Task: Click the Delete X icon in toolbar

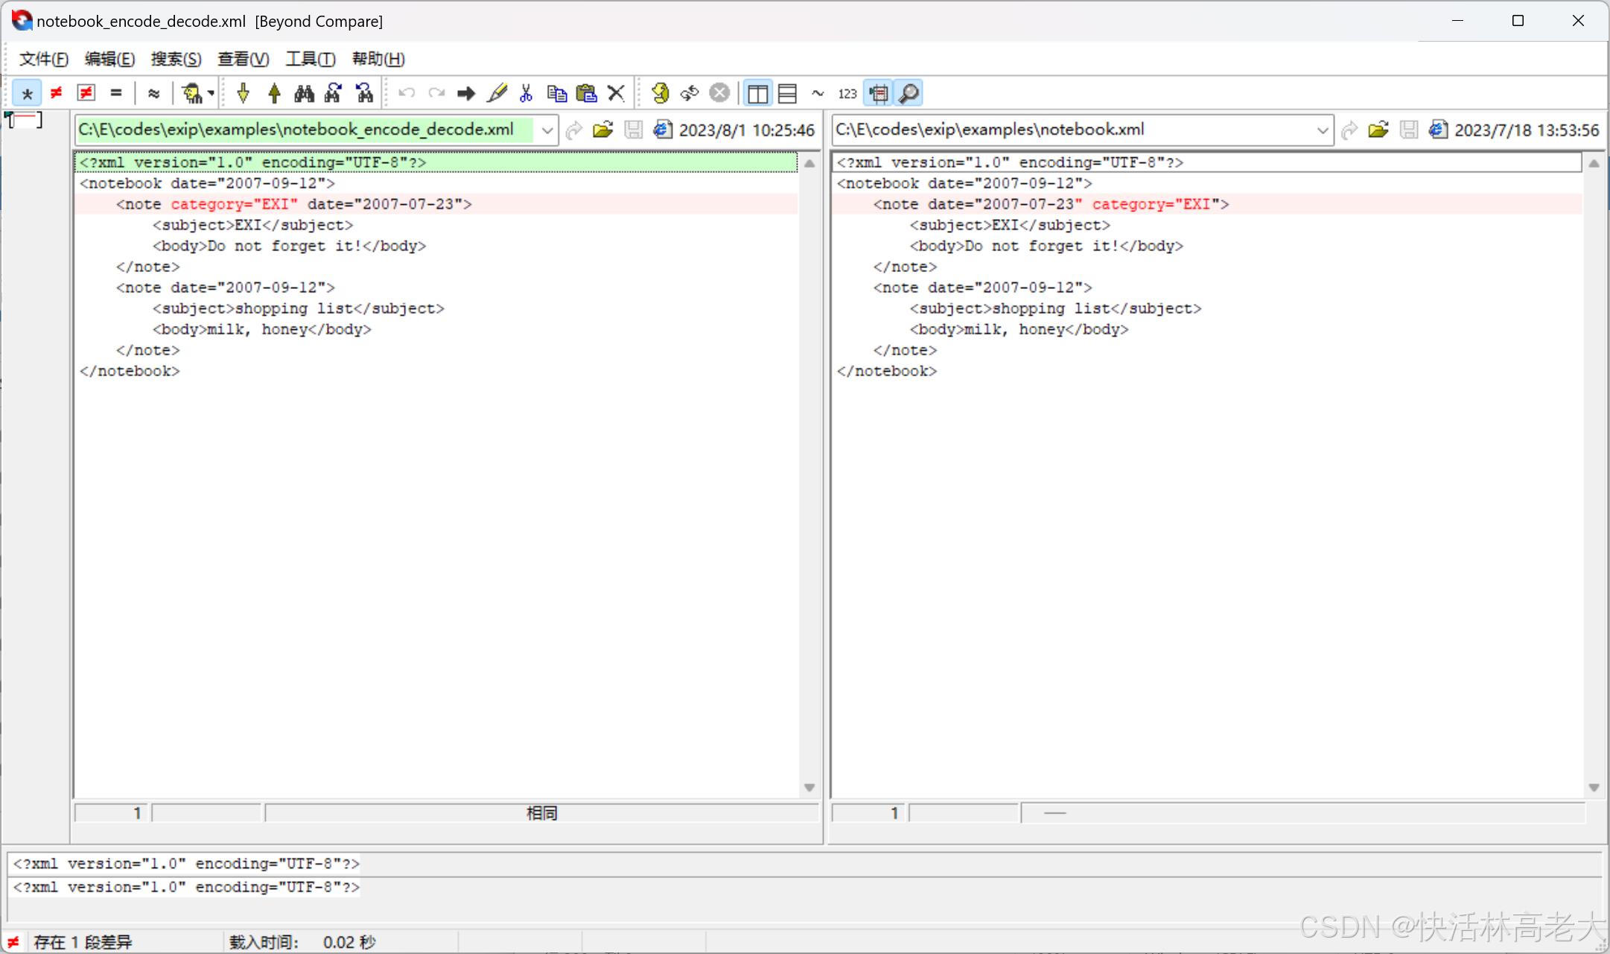Action: (x=616, y=94)
